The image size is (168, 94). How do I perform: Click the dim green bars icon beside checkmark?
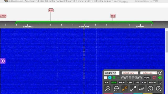pos(118,78)
